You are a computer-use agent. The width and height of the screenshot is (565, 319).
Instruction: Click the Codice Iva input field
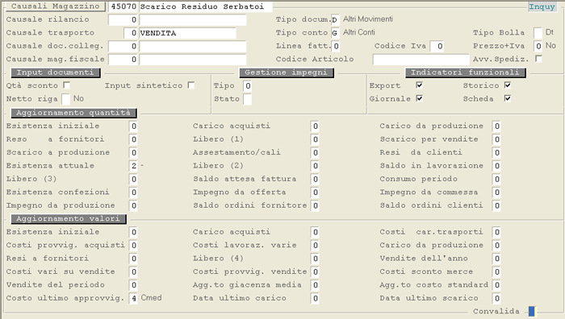(x=437, y=46)
